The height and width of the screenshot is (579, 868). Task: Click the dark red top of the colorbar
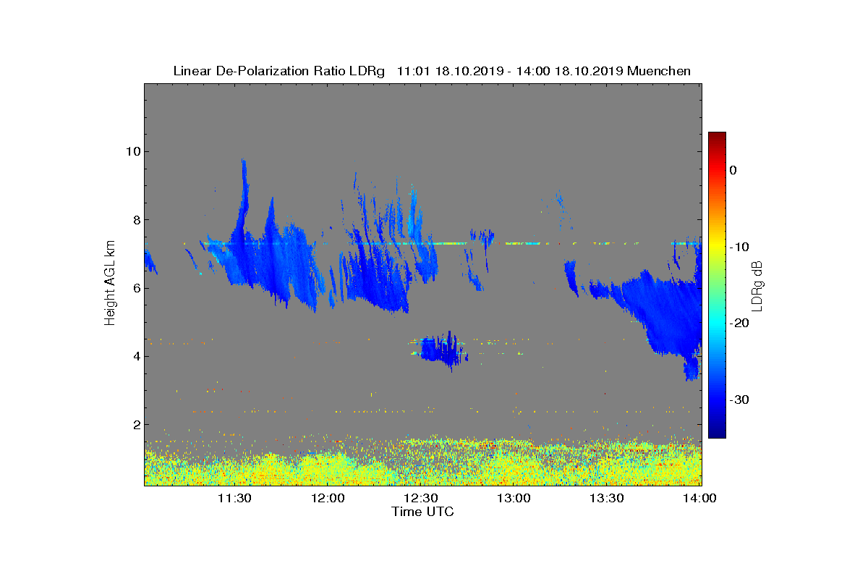(x=717, y=138)
